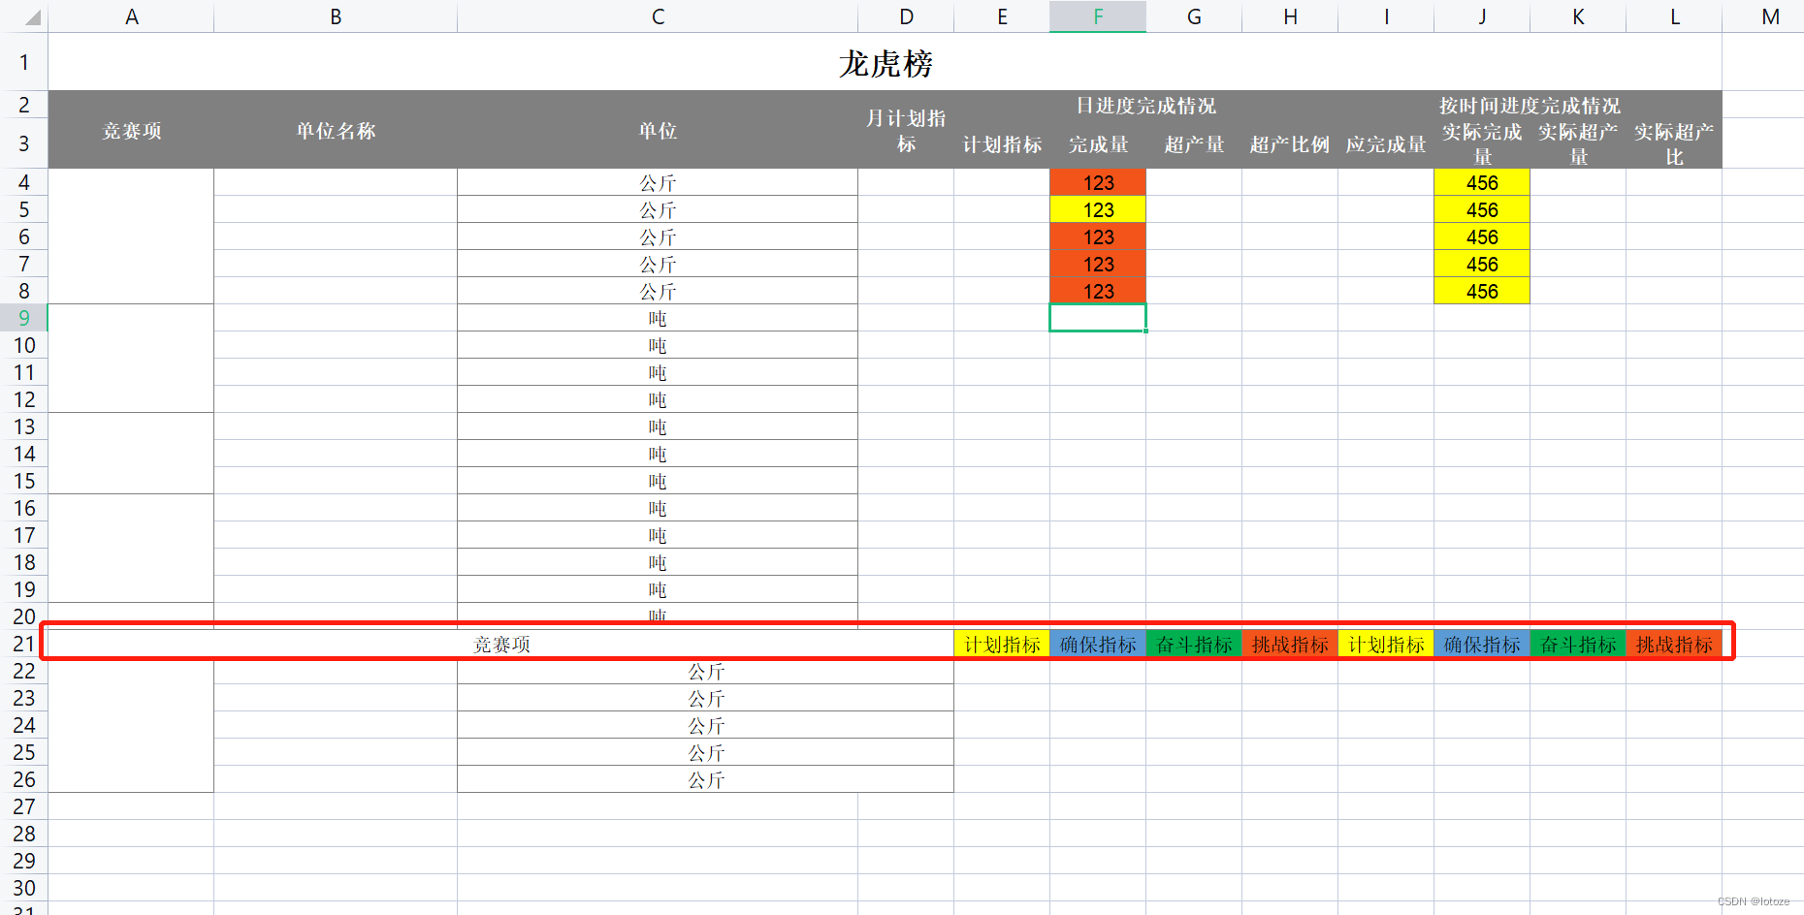Click the green 奋斗指标 cell in row 21
The height and width of the screenshot is (915, 1804).
point(1194,643)
